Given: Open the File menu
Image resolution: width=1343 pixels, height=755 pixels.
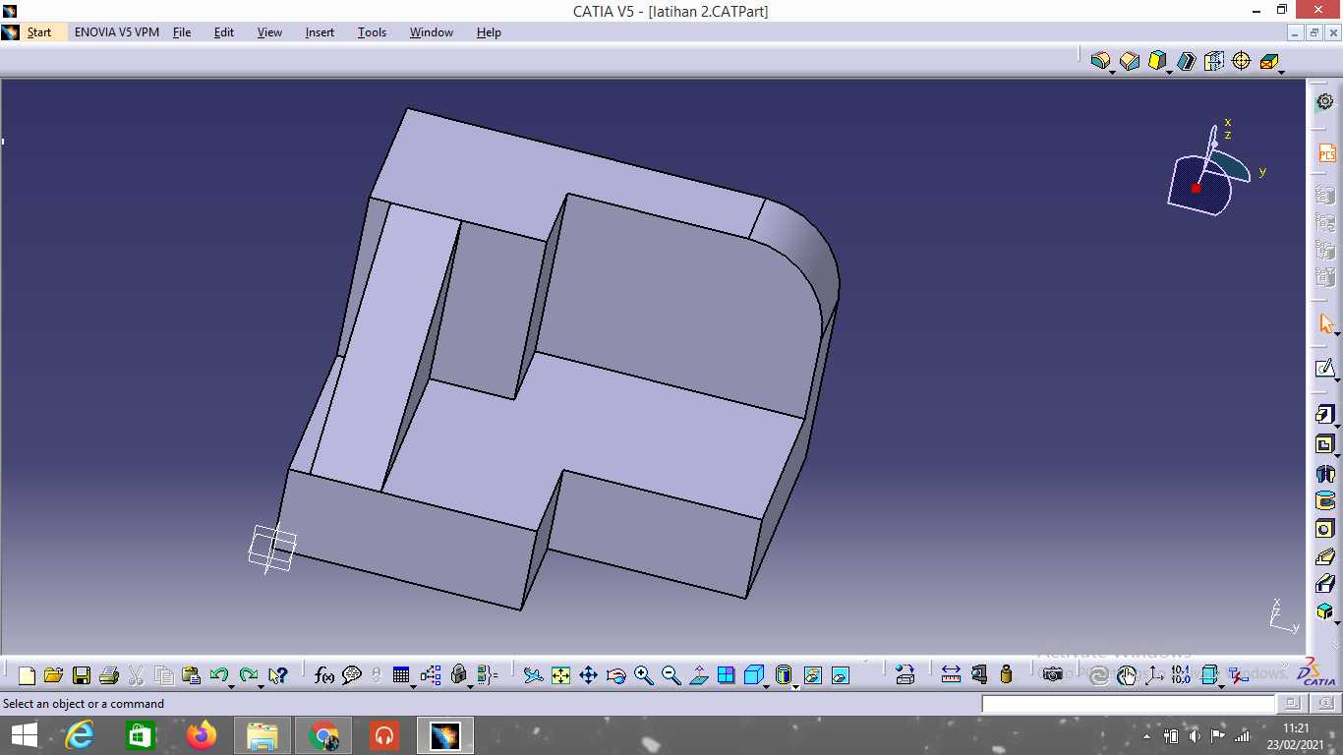Looking at the screenshot, I should click(x=182, y=32).
